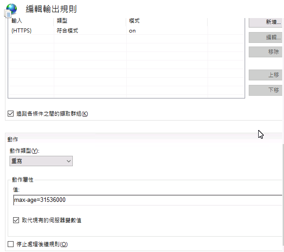Screen dimensions: 284x252
Task: Click the 上移 button
Action: [x=265, y=75]
